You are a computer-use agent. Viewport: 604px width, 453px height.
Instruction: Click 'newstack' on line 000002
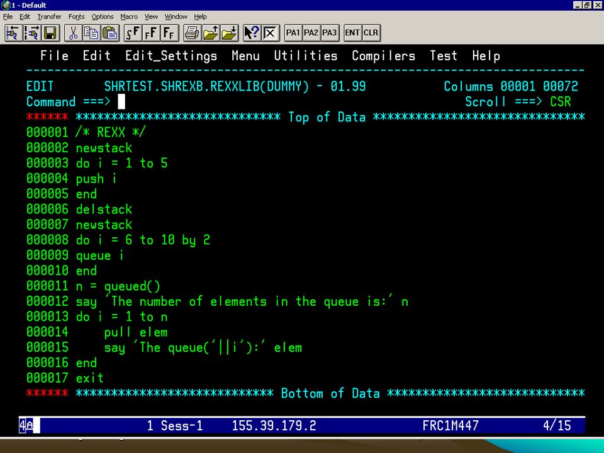(104, 147)
